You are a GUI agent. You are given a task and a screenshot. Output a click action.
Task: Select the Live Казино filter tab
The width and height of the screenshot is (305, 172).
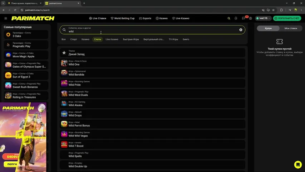(112, 39)
